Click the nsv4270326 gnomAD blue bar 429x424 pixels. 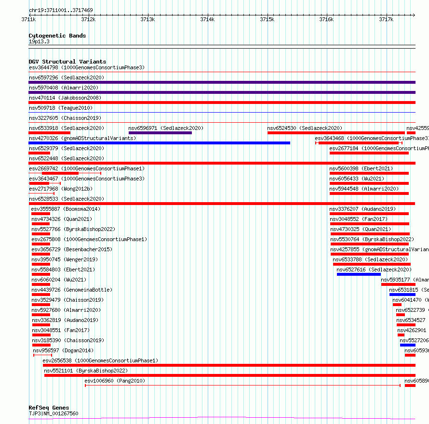click(x=159, y=143)
